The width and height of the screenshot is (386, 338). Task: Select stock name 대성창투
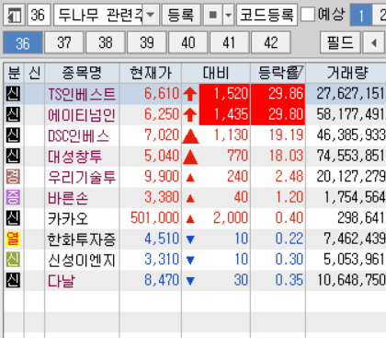[75, 157]
